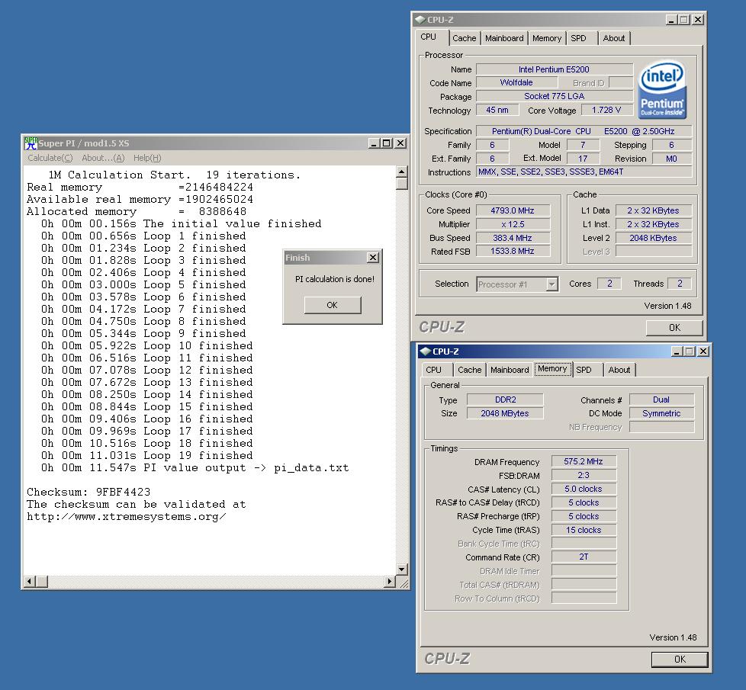
Task: Click the Core Voltage 1.728 V value
Action: (x=606, y=111)
